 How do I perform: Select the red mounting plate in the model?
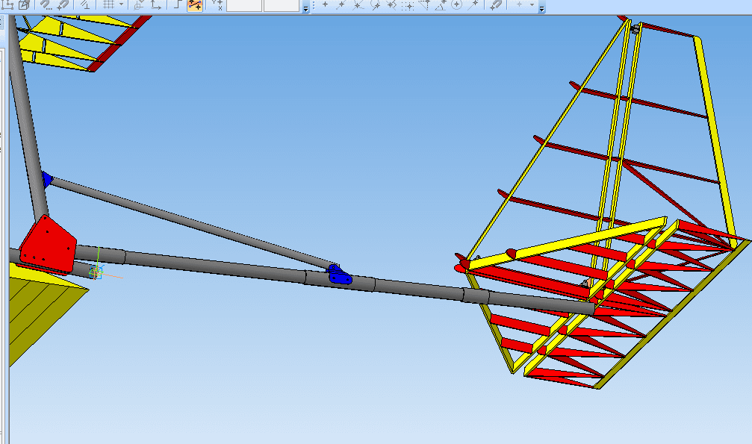click(47, 243)
